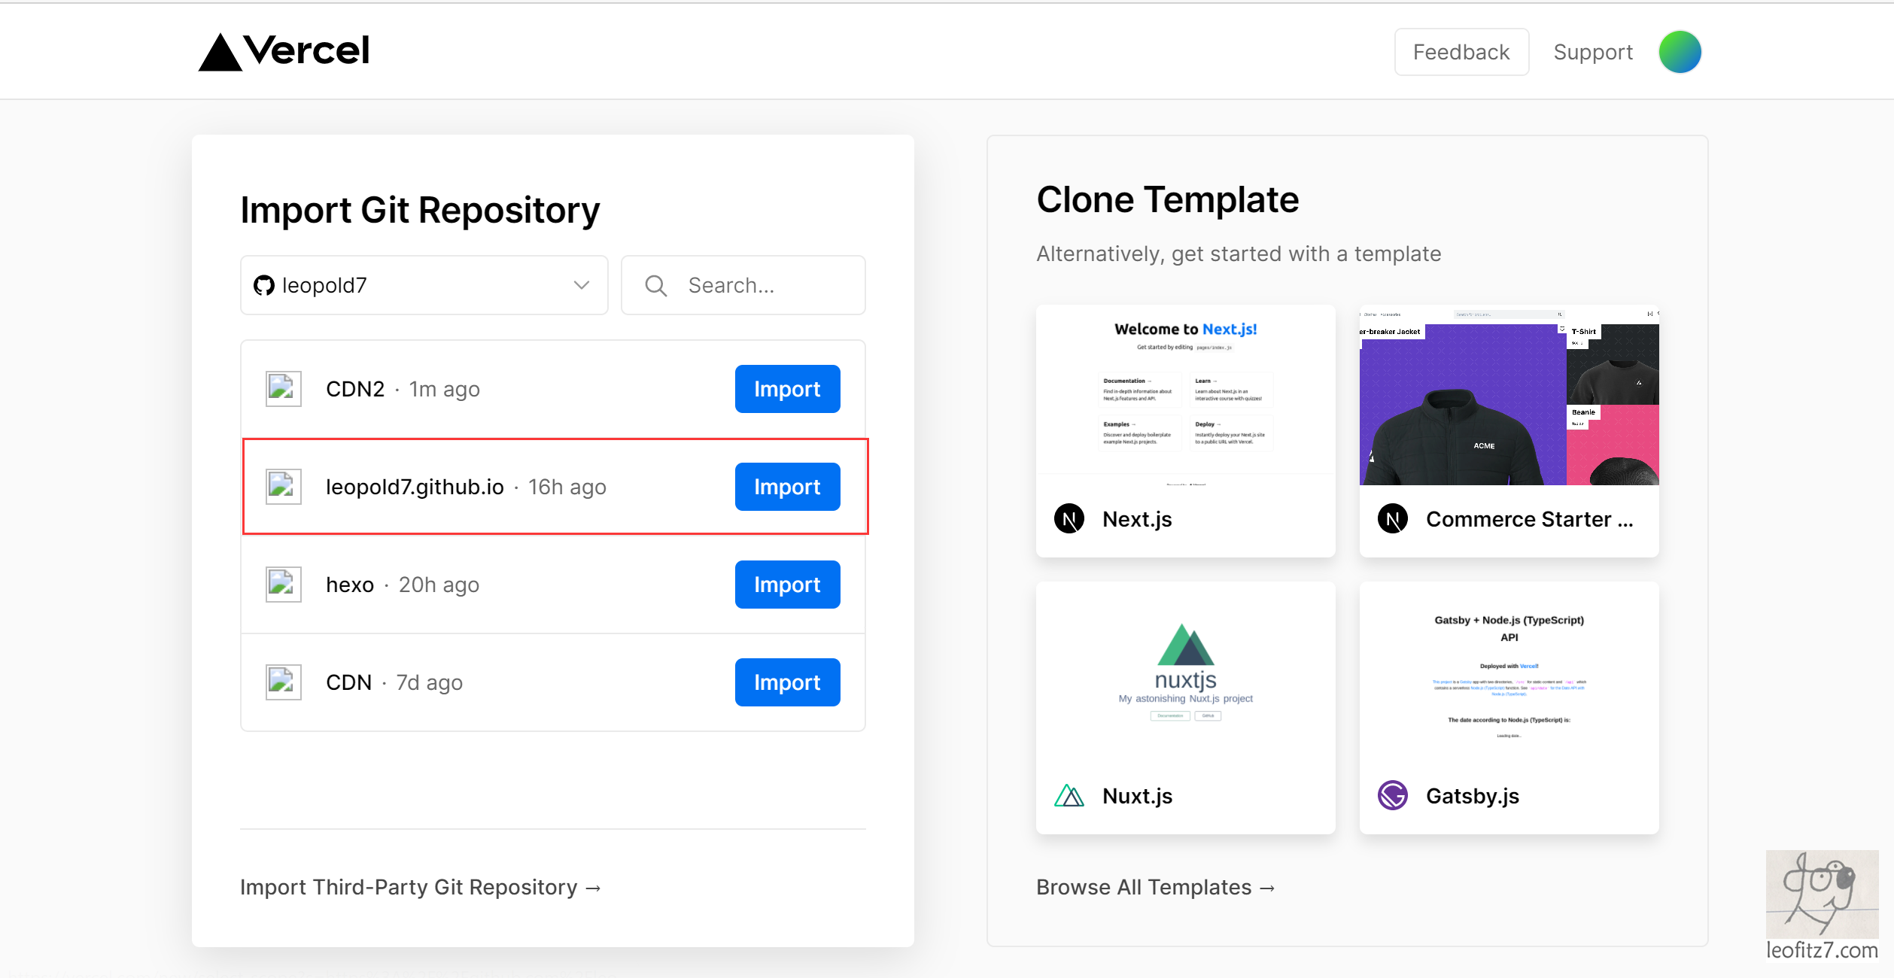The image size is (1894, 978).
Task: Click the hexo repository image icon
Action: [x=284, y=585]
